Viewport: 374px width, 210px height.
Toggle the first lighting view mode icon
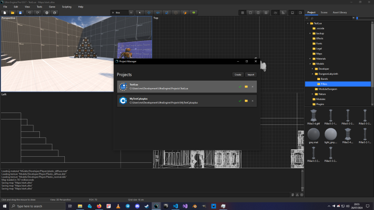point(275,12)
